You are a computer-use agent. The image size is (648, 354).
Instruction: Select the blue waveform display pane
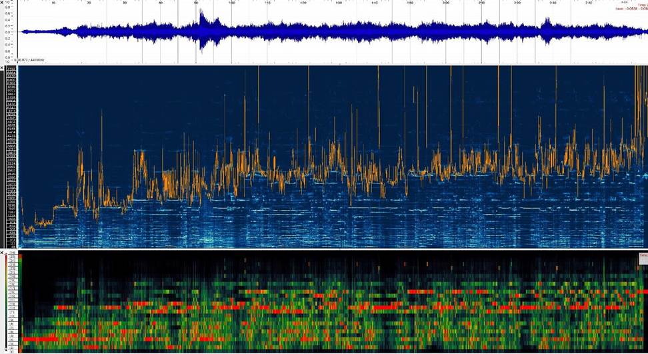333,32
